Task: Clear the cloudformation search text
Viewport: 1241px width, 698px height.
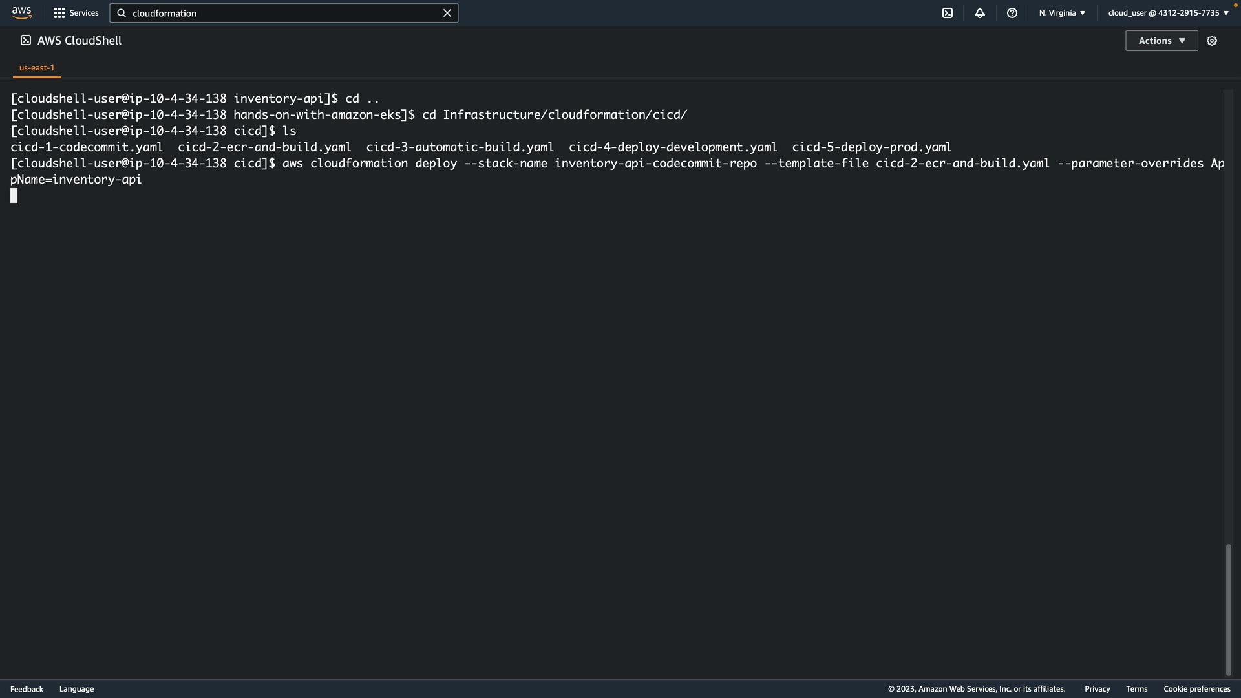Action: [447, 13]
